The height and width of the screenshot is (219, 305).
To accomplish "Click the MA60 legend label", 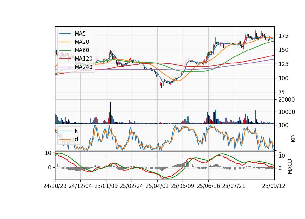I will click(x=82, y=50).
